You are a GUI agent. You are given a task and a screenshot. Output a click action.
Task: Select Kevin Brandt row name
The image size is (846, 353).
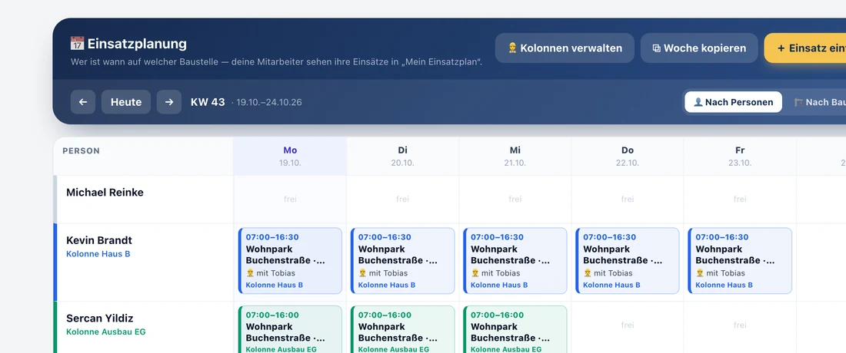pyautogui.click(x=98, y=240)
